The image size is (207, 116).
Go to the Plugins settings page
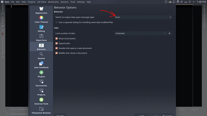point(41,74)
